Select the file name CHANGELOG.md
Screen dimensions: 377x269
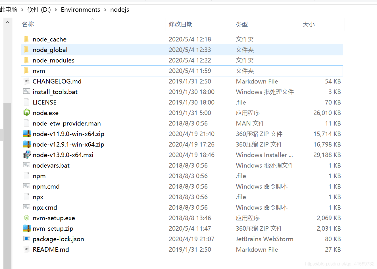57,81
